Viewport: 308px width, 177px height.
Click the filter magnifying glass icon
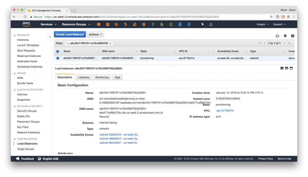(68, 43)
